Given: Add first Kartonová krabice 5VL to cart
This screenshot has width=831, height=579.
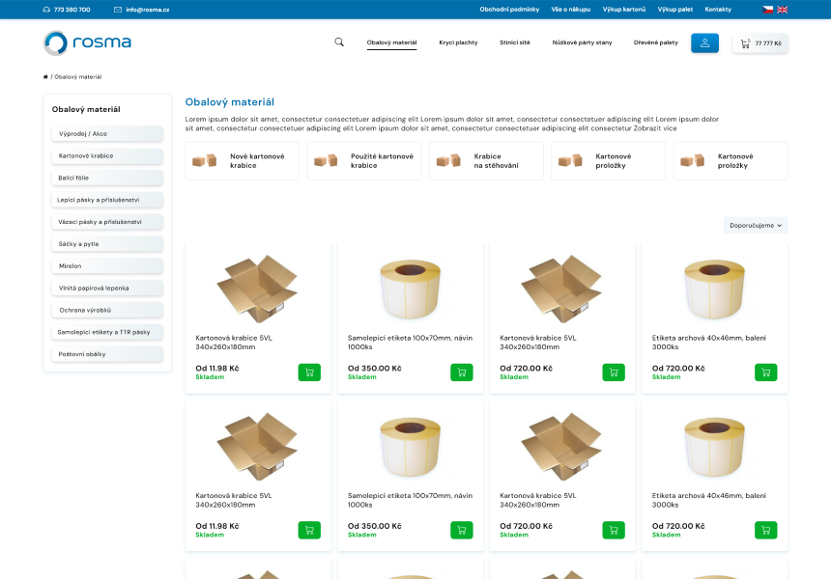Looking at the screenshot, I should [x=309, y=372].
